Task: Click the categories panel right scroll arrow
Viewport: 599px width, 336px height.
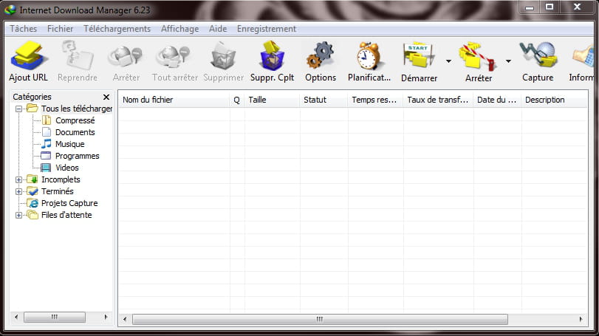Action: point(106,317)
